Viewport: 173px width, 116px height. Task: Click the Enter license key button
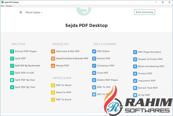tap(144, 12)
